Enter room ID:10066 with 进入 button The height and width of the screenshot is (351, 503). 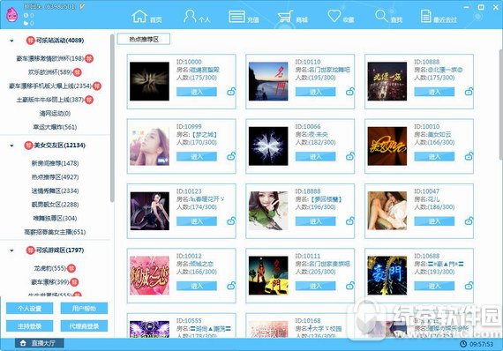coord(315,156)
